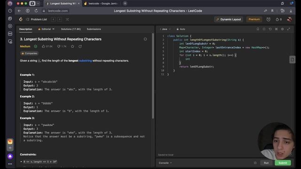Switch to the Description tab

coord(25,29)
